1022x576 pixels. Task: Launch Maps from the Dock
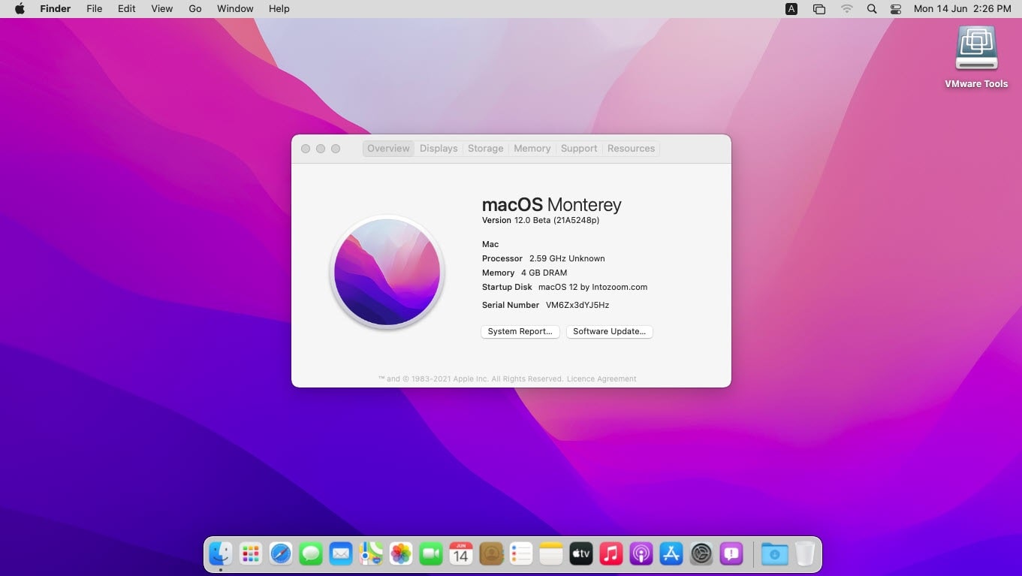point(371,554)
